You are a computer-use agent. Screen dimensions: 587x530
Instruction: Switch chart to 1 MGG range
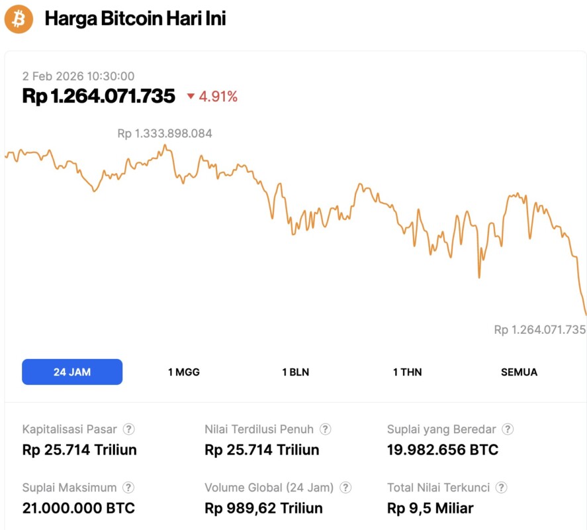pos(184,372)
